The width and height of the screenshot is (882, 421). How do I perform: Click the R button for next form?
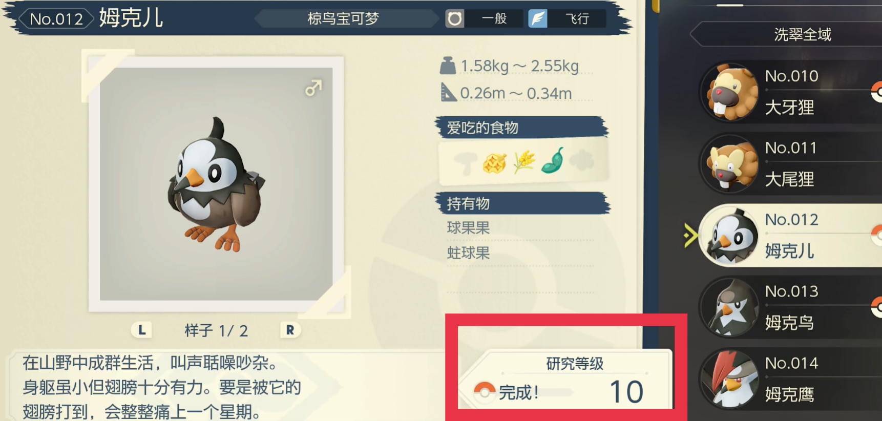pyautogui.click(x=290, y=330)
